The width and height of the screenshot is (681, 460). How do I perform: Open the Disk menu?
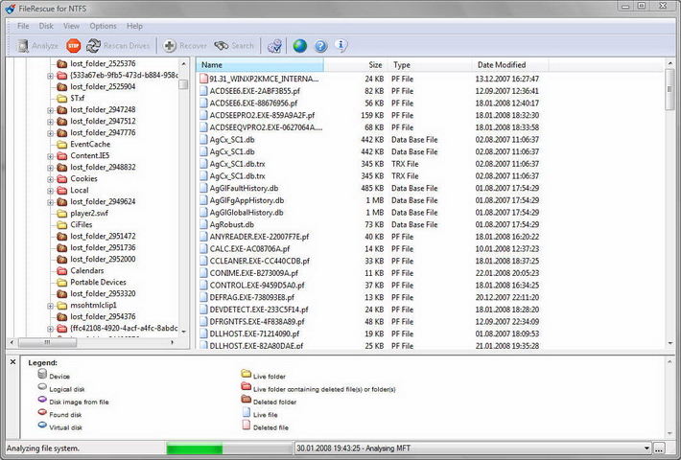[46, 26]
